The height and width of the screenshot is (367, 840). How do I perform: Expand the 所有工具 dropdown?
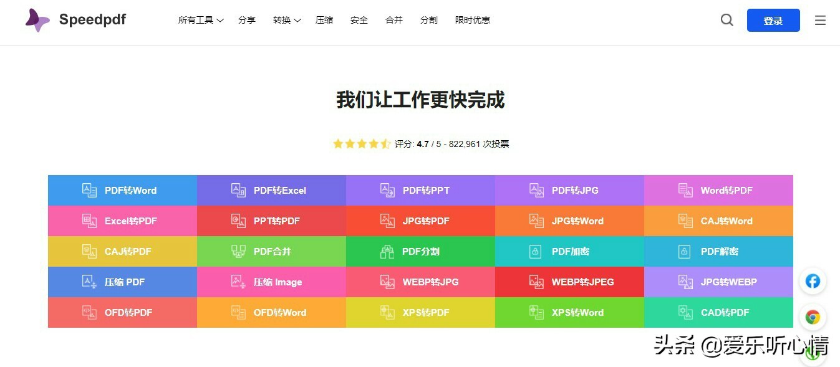[x=200, y=19]
